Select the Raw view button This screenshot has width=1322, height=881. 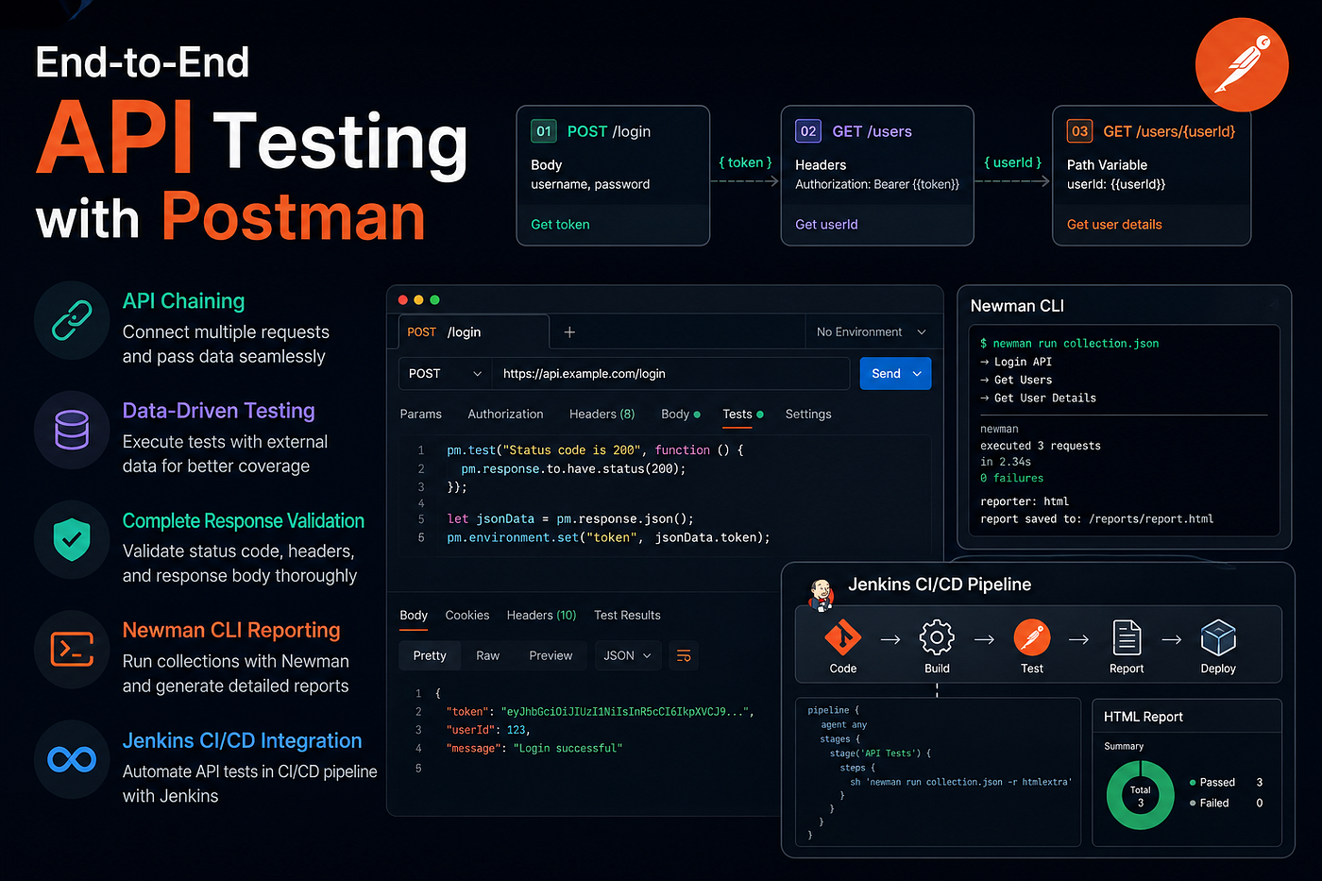(488, 655)
